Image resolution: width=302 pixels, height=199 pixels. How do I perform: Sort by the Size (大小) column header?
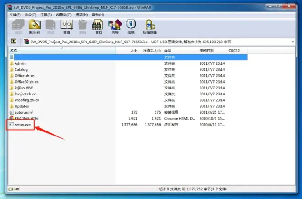click(127, 51)
